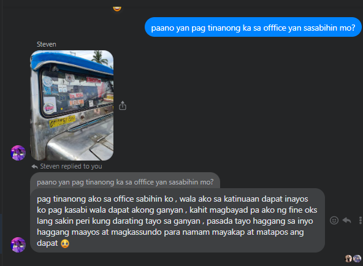Jump to original via gray quoted message bubble

click(x=125, y=181)
